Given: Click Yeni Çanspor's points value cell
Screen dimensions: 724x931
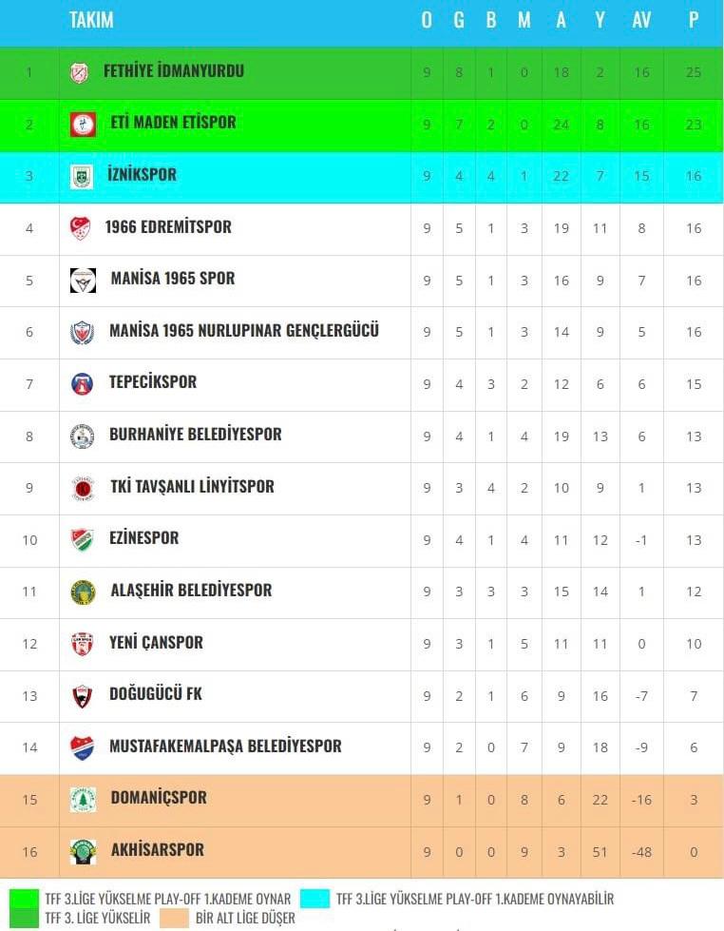Looking at the screenshot, I should point(694,644).
